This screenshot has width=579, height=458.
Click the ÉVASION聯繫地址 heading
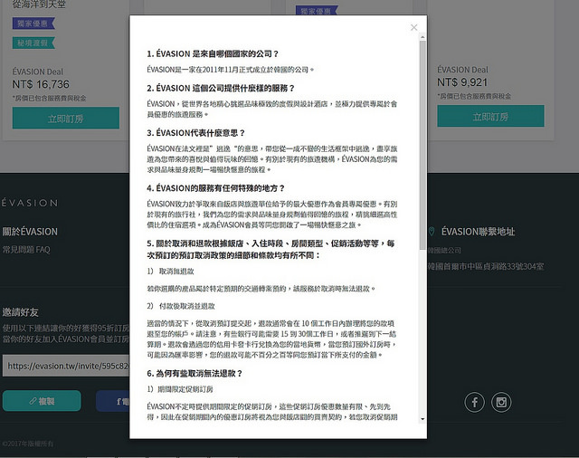pyautogui.click(x=479, y=232)
